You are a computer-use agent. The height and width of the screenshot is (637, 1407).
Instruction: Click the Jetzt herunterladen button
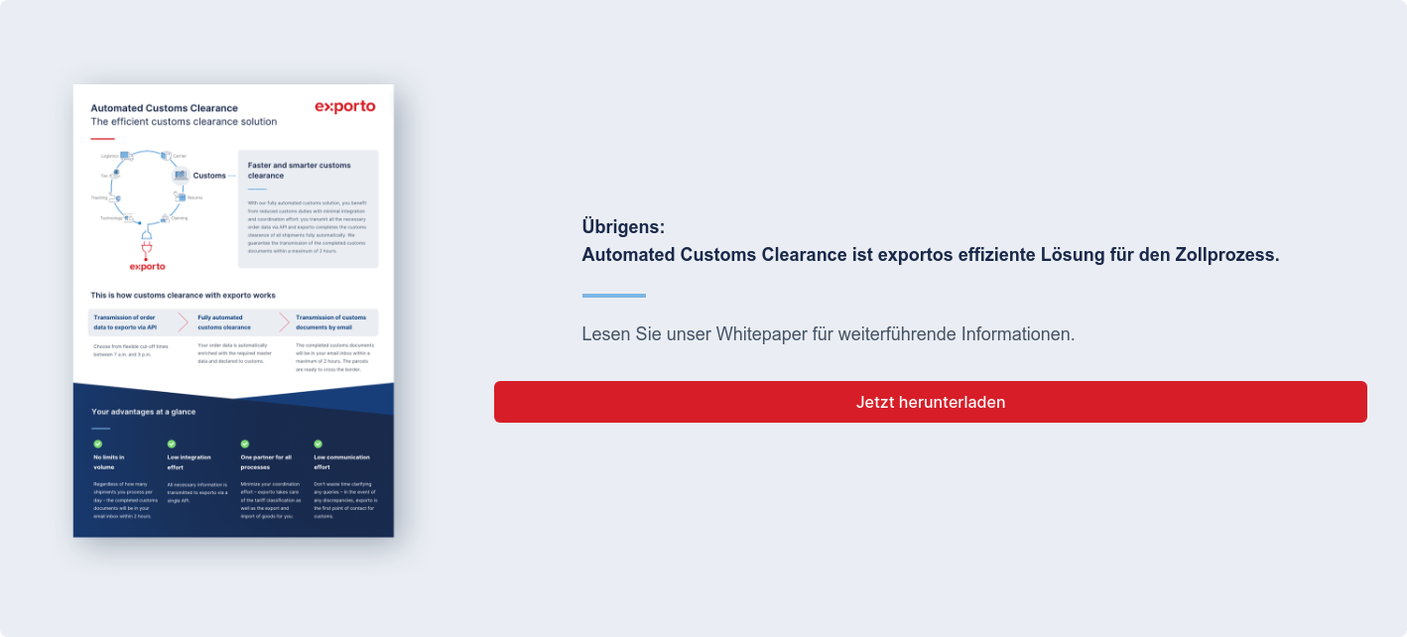(x=931, y=402)
